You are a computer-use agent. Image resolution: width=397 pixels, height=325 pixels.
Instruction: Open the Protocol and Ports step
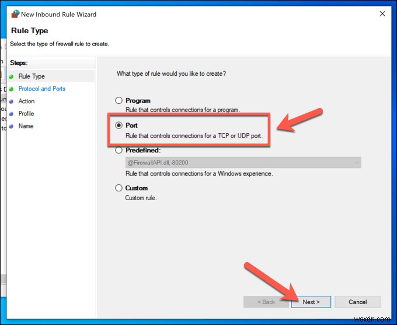[x=42, y=89]
